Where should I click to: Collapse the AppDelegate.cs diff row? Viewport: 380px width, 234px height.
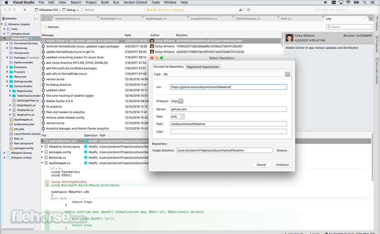click(42, 163)
